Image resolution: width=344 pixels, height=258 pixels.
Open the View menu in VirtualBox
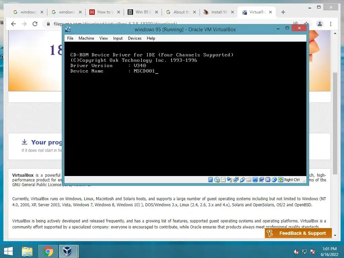pos(103,38)
